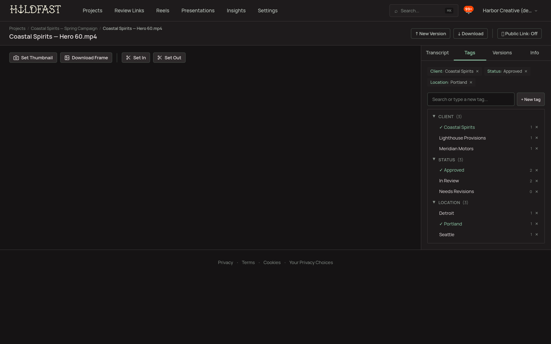The image size is (551, 344).
Task: Select the Tags tab
Action: [470, 53]
